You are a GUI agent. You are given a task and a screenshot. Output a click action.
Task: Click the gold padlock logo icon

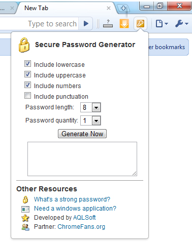coord(24,45)
